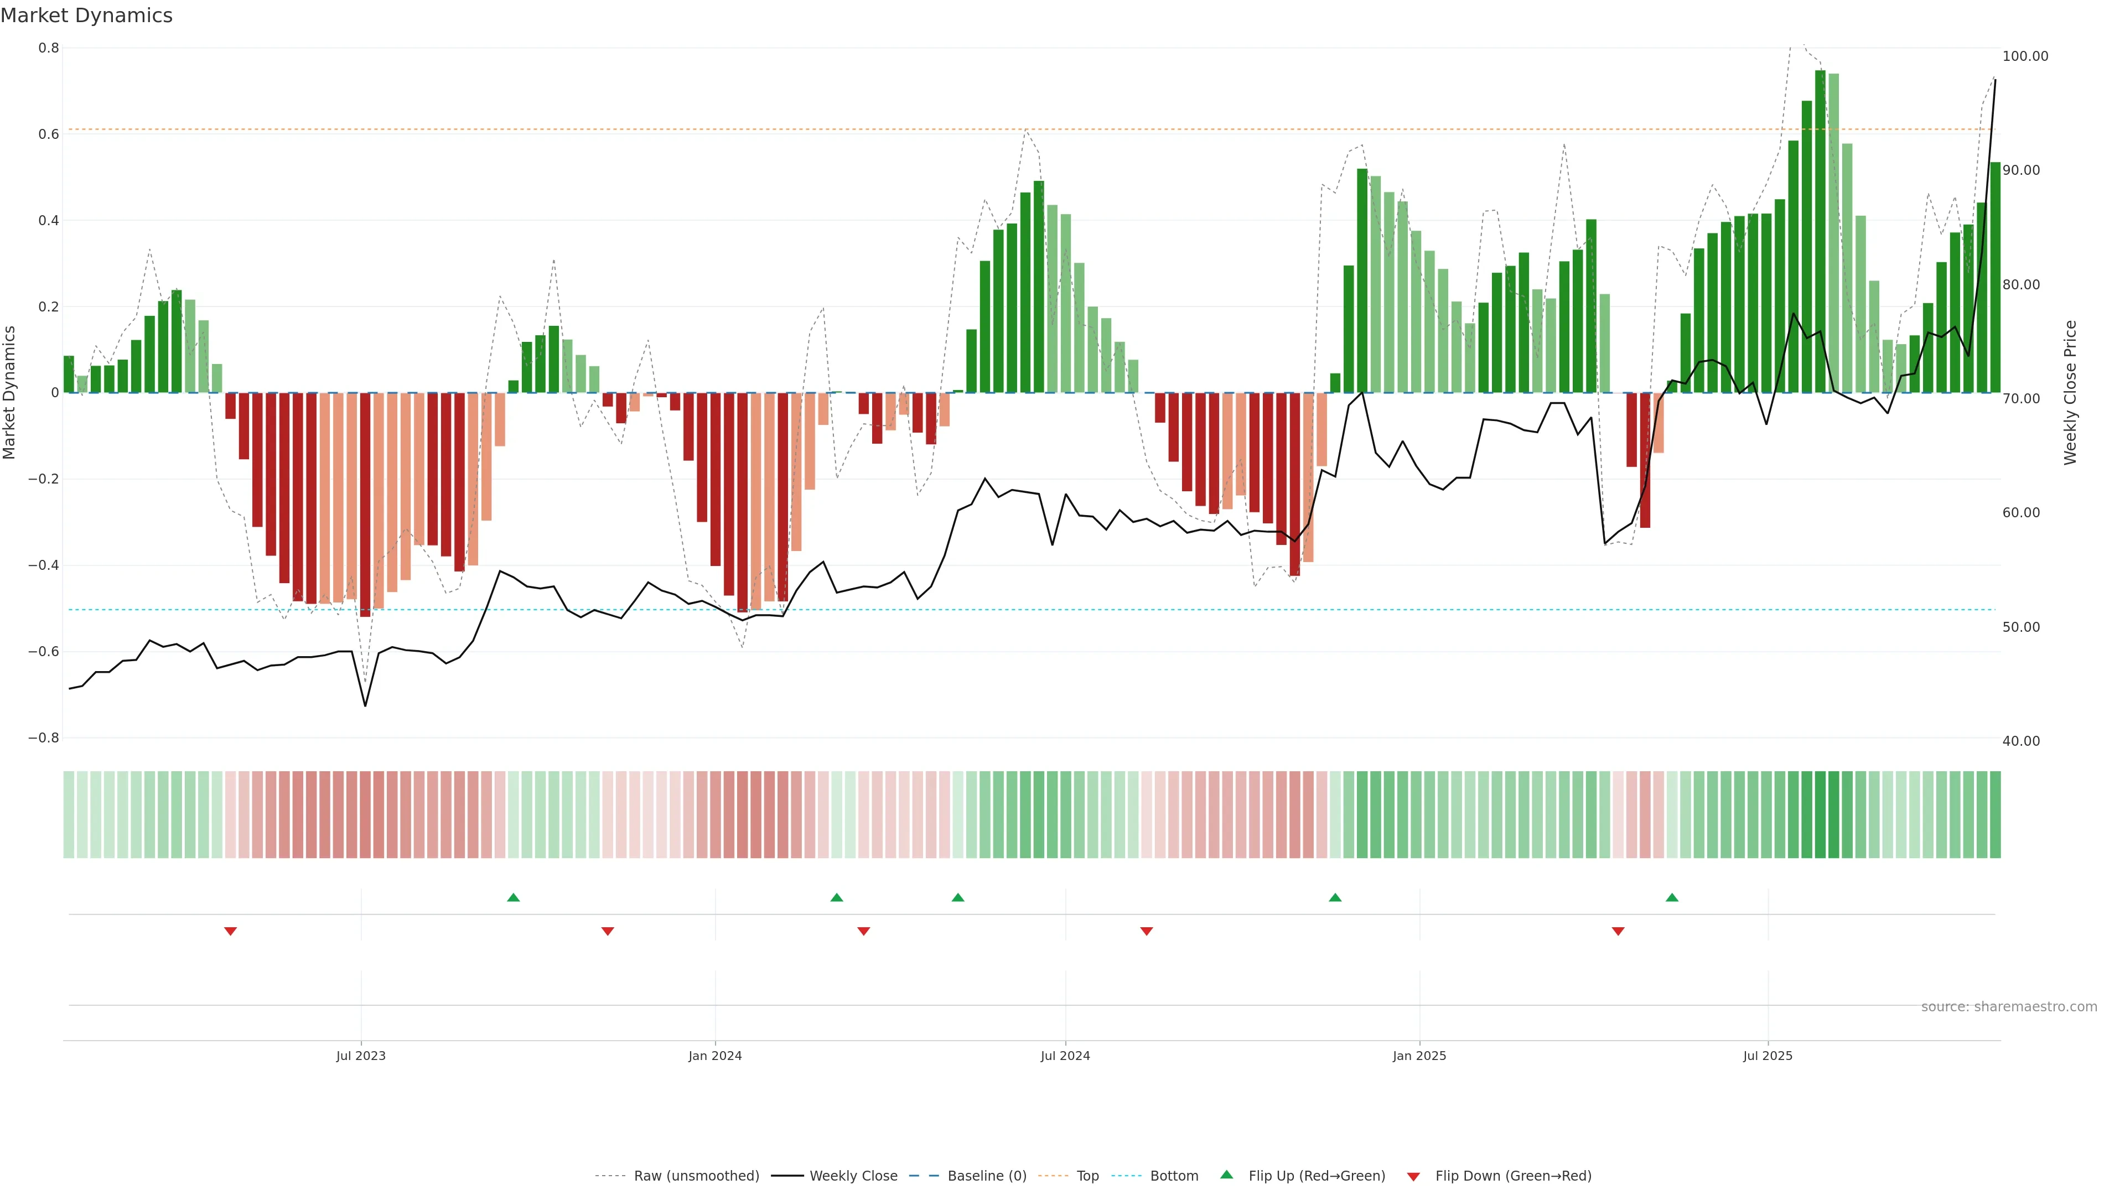
Task: Click the Jan 2025 axis label
Action: pyautogui.click(x=1419, y=1056)
